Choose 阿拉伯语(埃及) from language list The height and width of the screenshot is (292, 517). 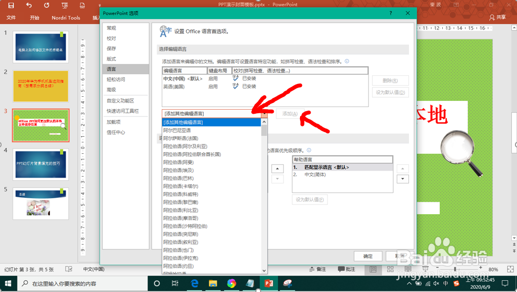point(212,170)
